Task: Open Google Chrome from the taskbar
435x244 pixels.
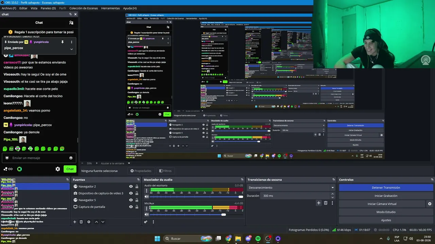Action: tap(228, 239)
